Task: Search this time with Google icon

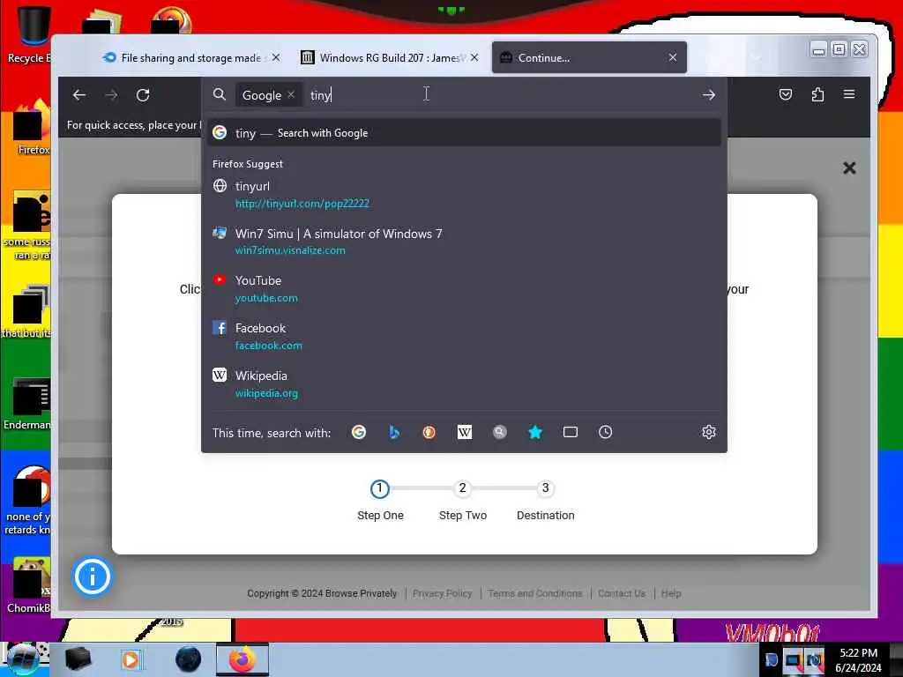Action: pos(359,432)
